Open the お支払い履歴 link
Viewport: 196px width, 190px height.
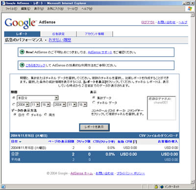(60, 40)
